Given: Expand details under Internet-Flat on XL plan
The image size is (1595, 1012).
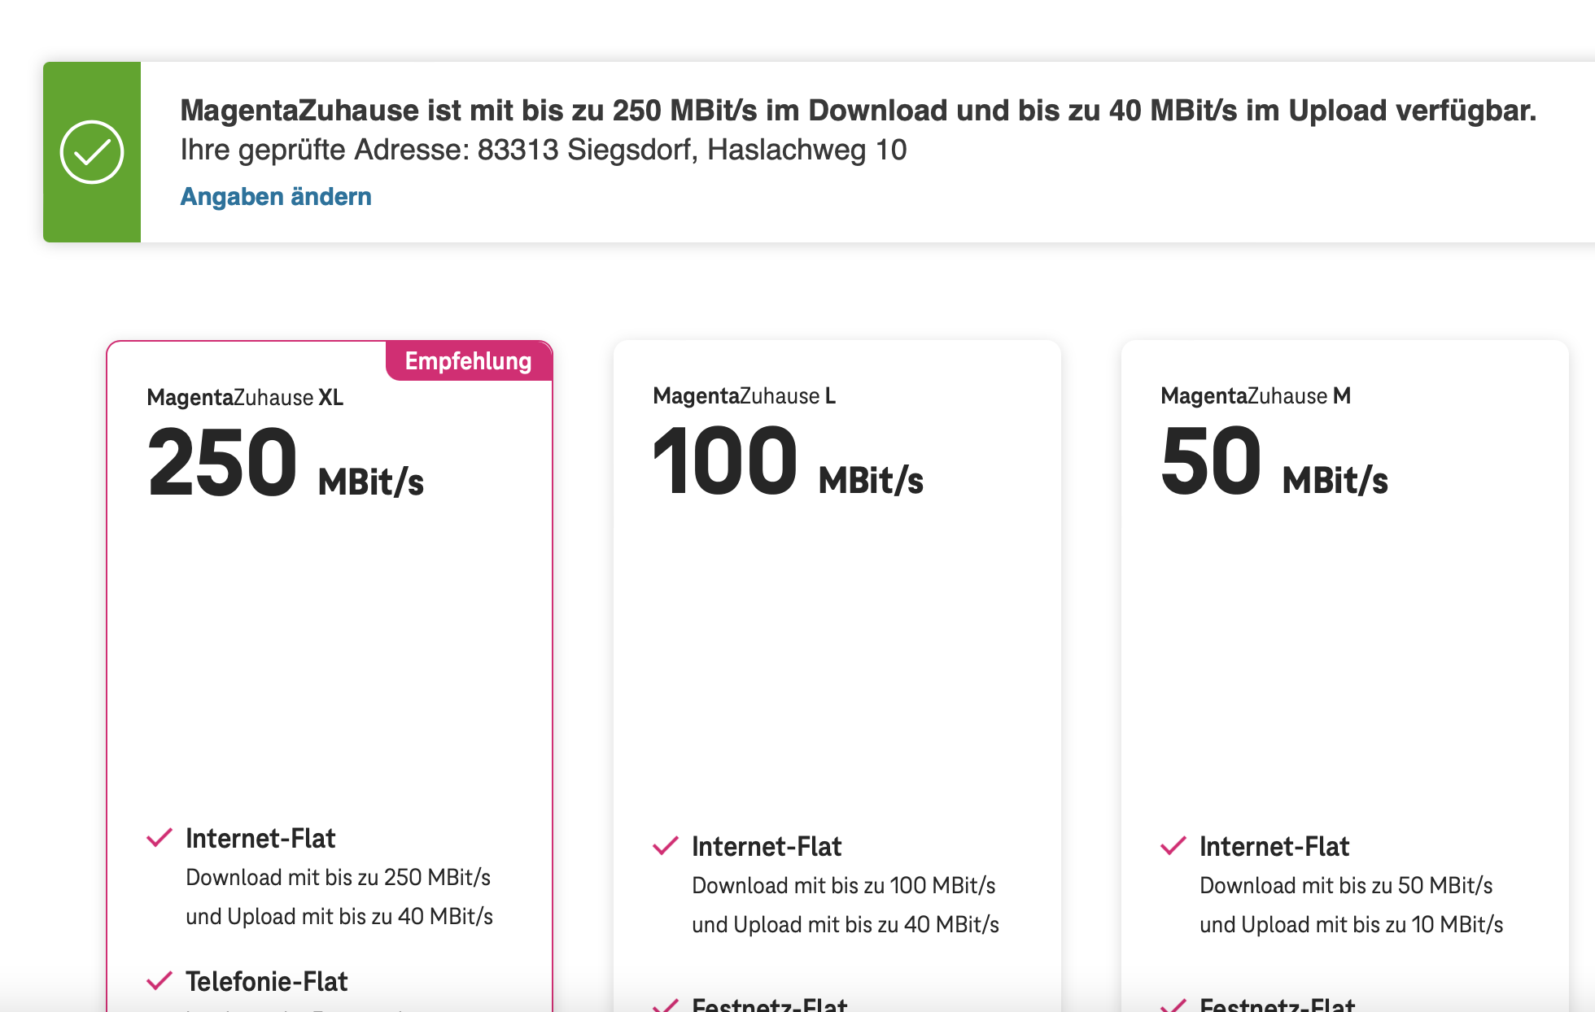Looking at the screenshot, I should click(x=262, y=838).
